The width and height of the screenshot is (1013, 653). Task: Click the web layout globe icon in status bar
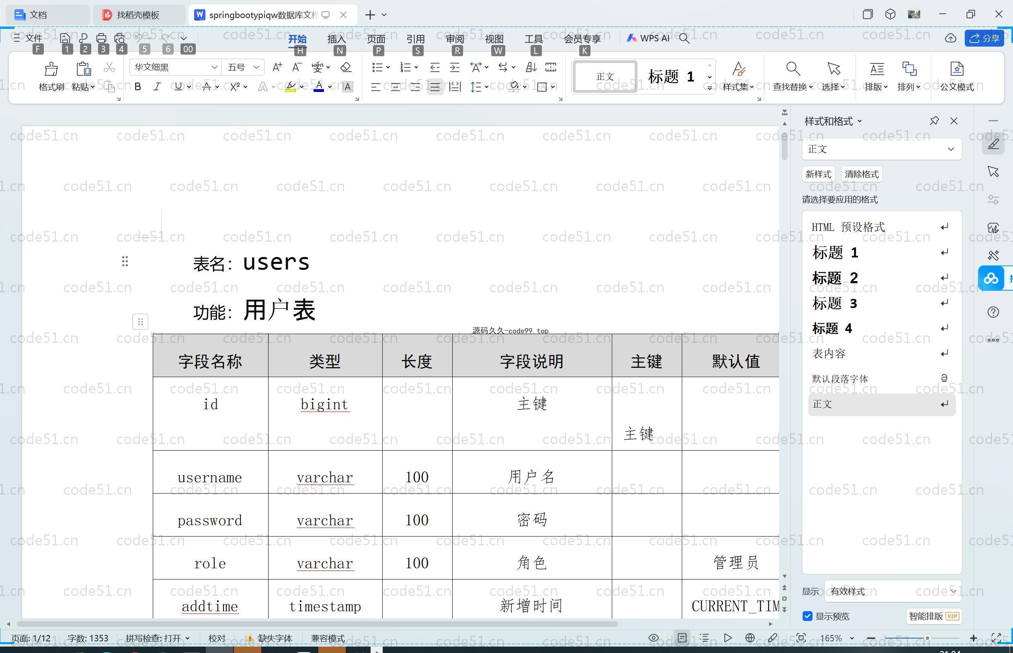(750, 638)
